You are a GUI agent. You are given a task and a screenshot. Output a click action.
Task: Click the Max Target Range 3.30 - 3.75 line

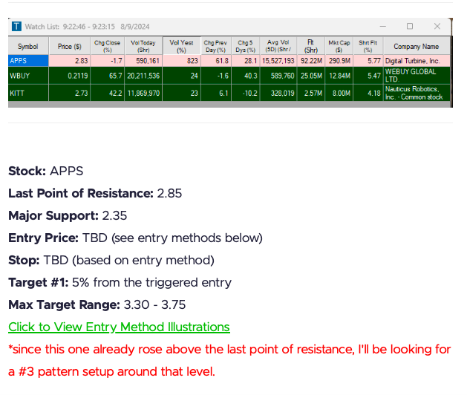(97, 304)
